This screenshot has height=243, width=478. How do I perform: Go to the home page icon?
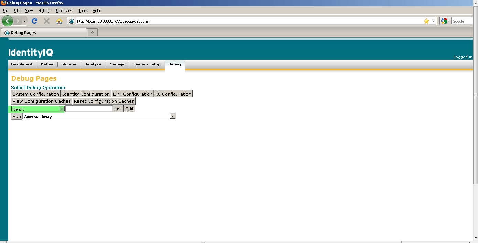pyautogui.click(x=59, y=21)
